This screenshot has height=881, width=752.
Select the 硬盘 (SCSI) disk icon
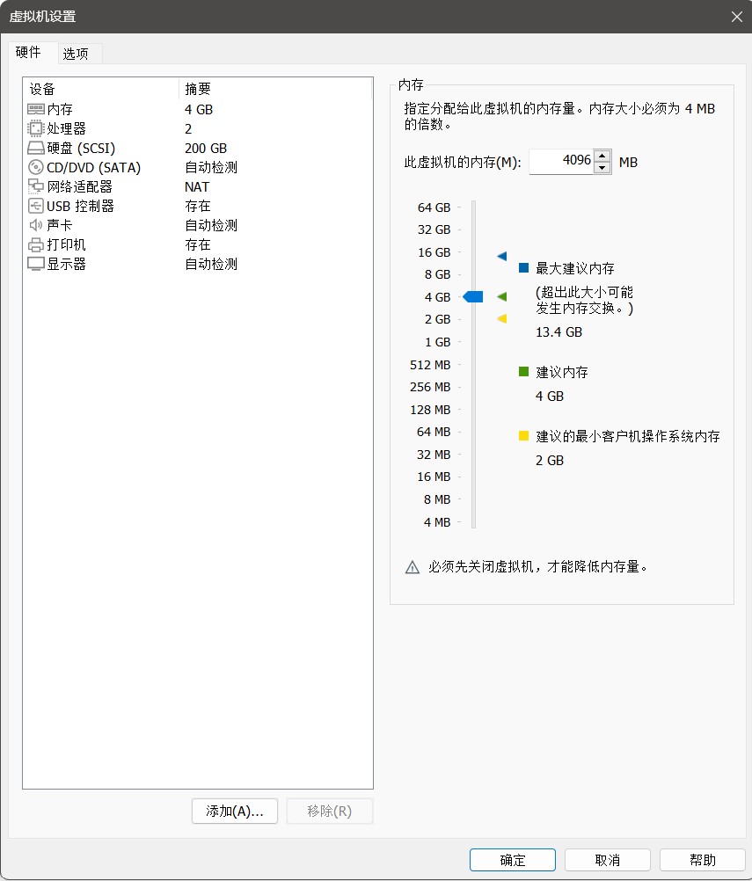click(x=36, y=149)
